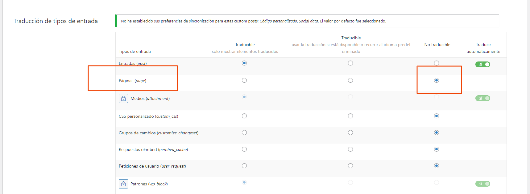Choose fallback translation for Peticiones de usuario
The height and width of the screenshot is (194, 530).
click(350, 166)
